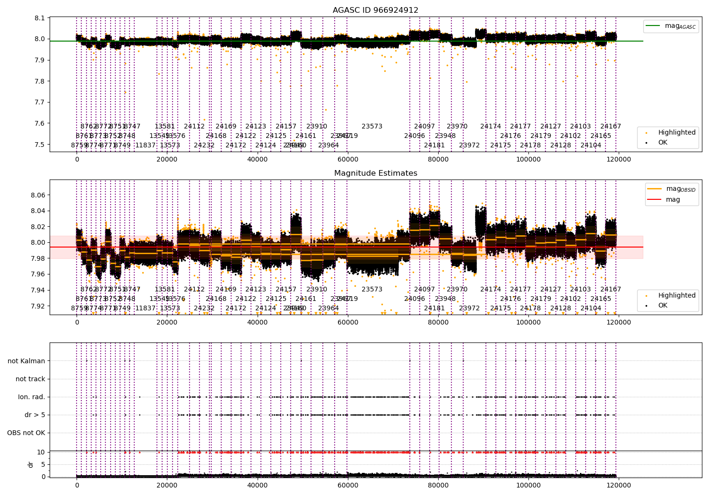Click the 8.02 y-axis tick label
The width and height of the screenshot is (709, 496).
click(38, 227)
